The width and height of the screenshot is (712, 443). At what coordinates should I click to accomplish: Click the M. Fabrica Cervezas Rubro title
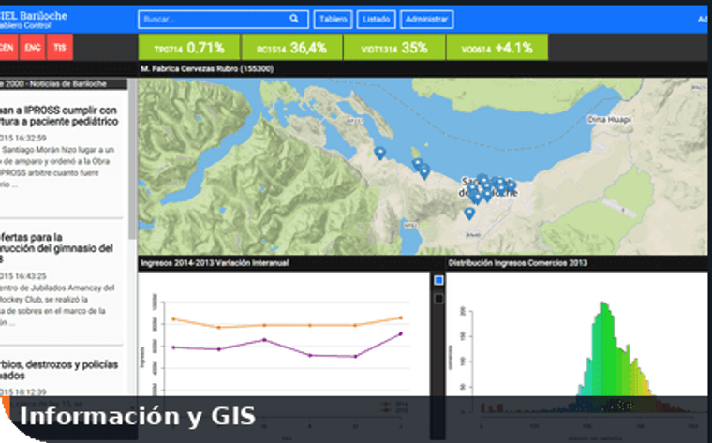point(207,69)
